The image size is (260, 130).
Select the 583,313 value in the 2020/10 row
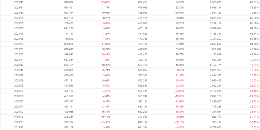pos(143,75)
